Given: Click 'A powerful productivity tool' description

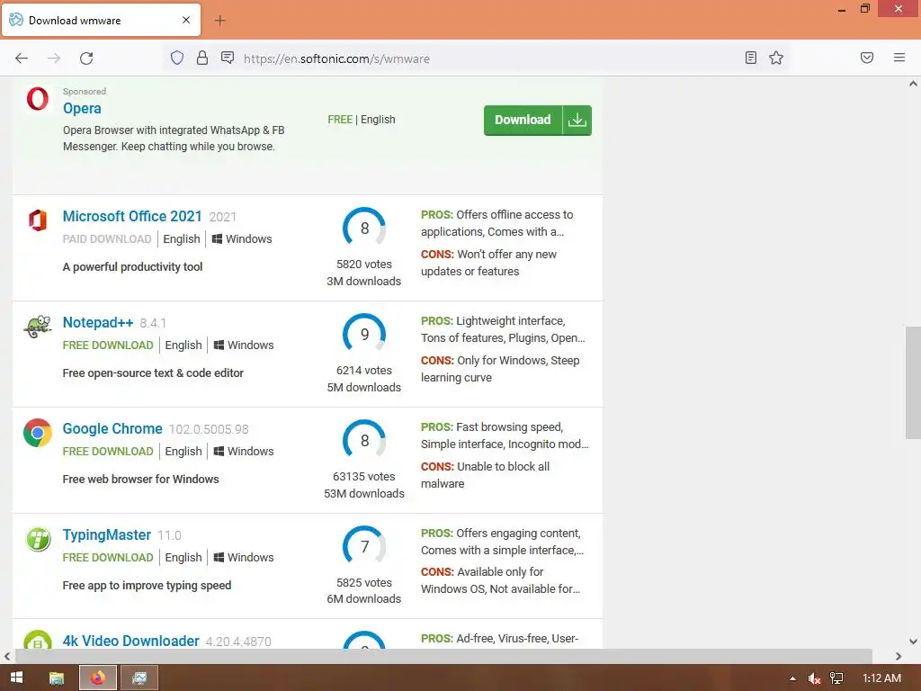Looking at the screenshot, I should point(132,266).
